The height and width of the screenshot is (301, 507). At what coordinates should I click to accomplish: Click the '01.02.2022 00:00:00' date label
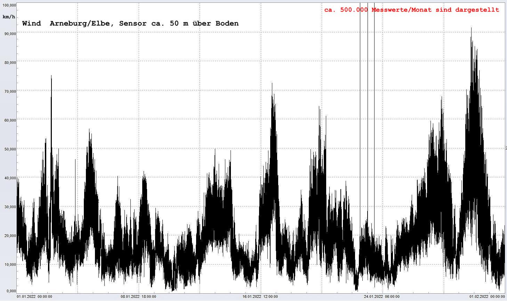(x=487, y=296)
